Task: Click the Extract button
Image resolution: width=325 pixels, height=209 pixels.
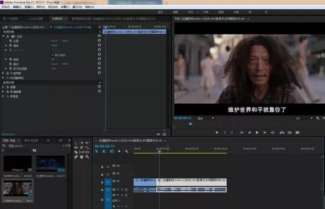Action: pyautogui.click(x=290, y=132)
